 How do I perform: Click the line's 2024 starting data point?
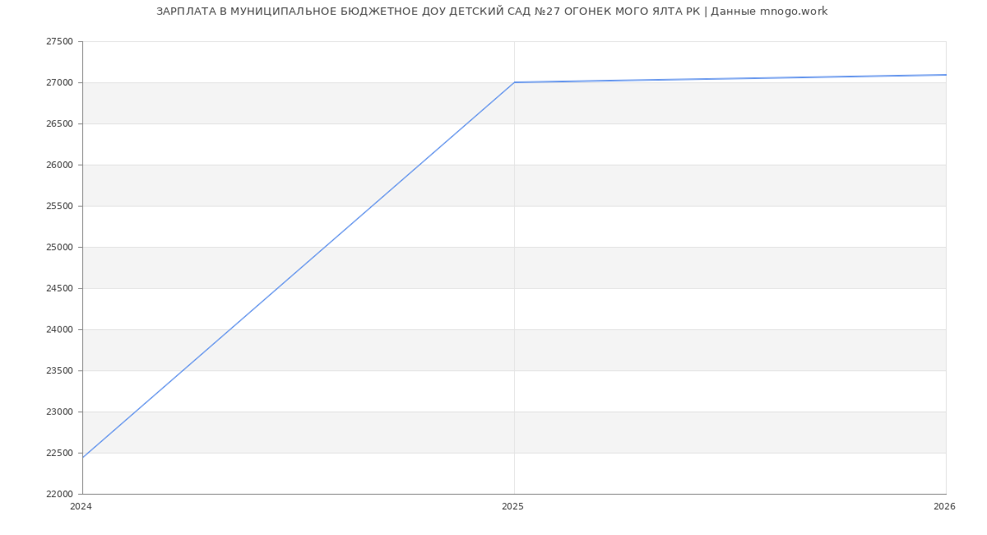[82, 457]
